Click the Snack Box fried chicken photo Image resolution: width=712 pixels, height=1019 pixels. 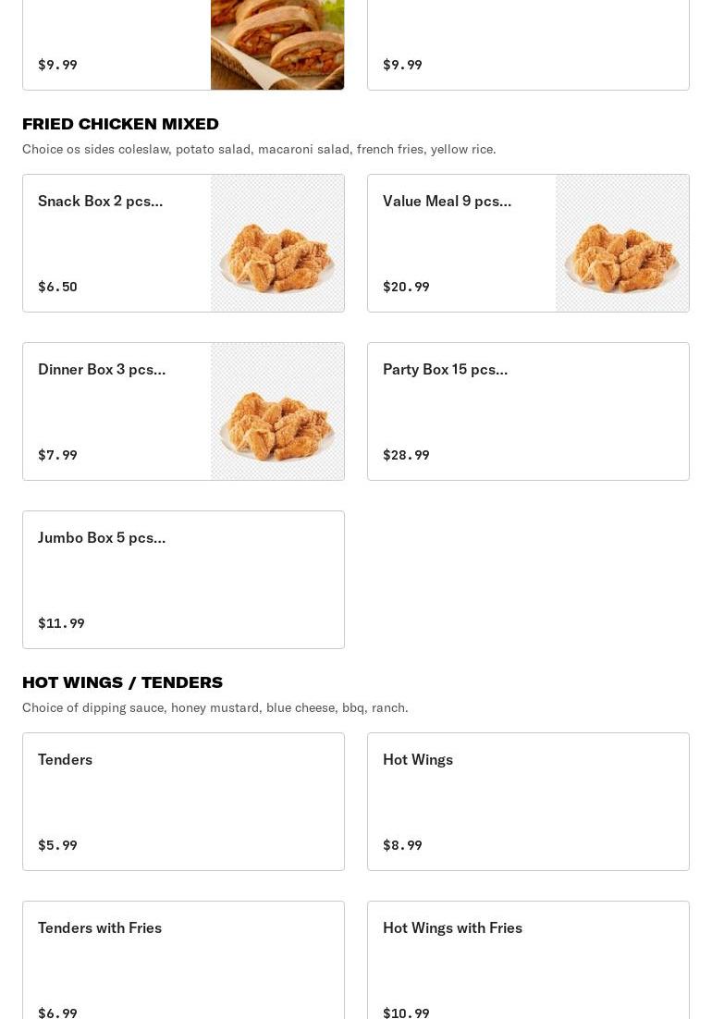tap(277, 243)
